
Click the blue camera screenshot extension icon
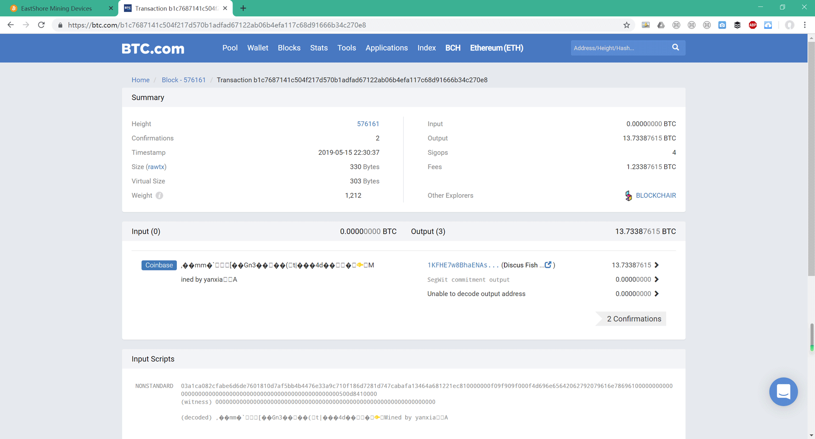coord(722,25)
